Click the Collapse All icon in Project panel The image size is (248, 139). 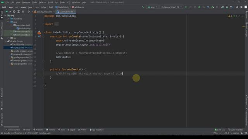[23, 12]
